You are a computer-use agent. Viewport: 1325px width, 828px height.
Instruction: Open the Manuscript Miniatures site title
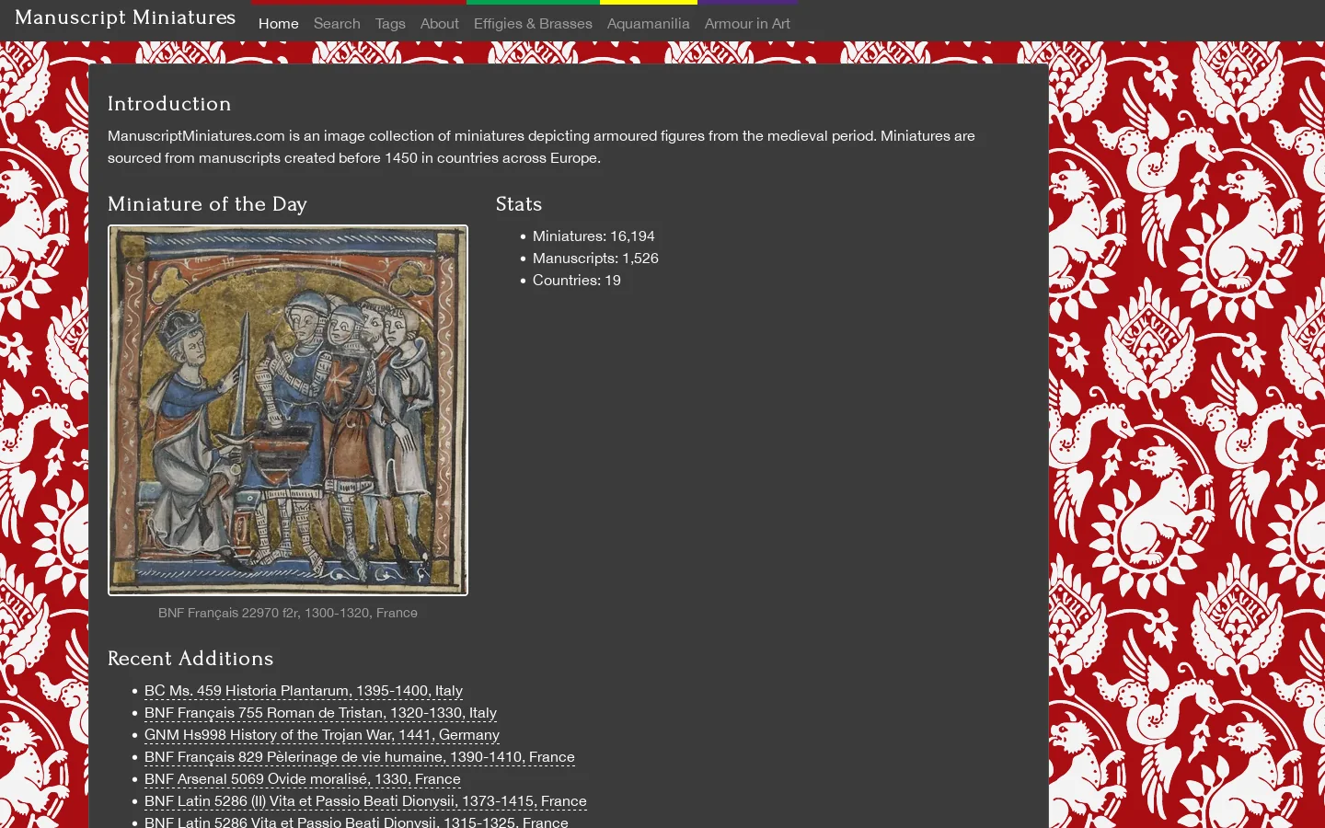click(125, 17)
